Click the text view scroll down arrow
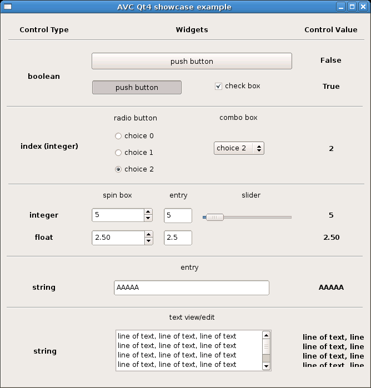 coord(266,366)
